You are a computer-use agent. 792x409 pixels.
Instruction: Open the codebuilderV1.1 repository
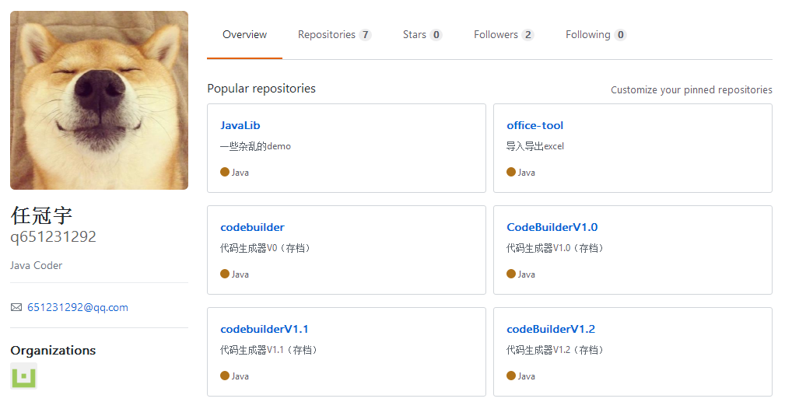[x=265, y=329]
